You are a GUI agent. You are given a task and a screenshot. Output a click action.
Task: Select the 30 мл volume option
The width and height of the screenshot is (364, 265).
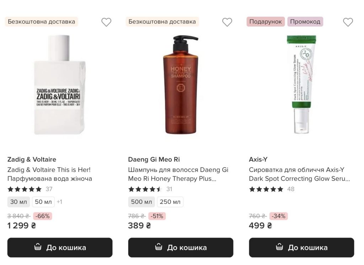(x=18, y=202)
